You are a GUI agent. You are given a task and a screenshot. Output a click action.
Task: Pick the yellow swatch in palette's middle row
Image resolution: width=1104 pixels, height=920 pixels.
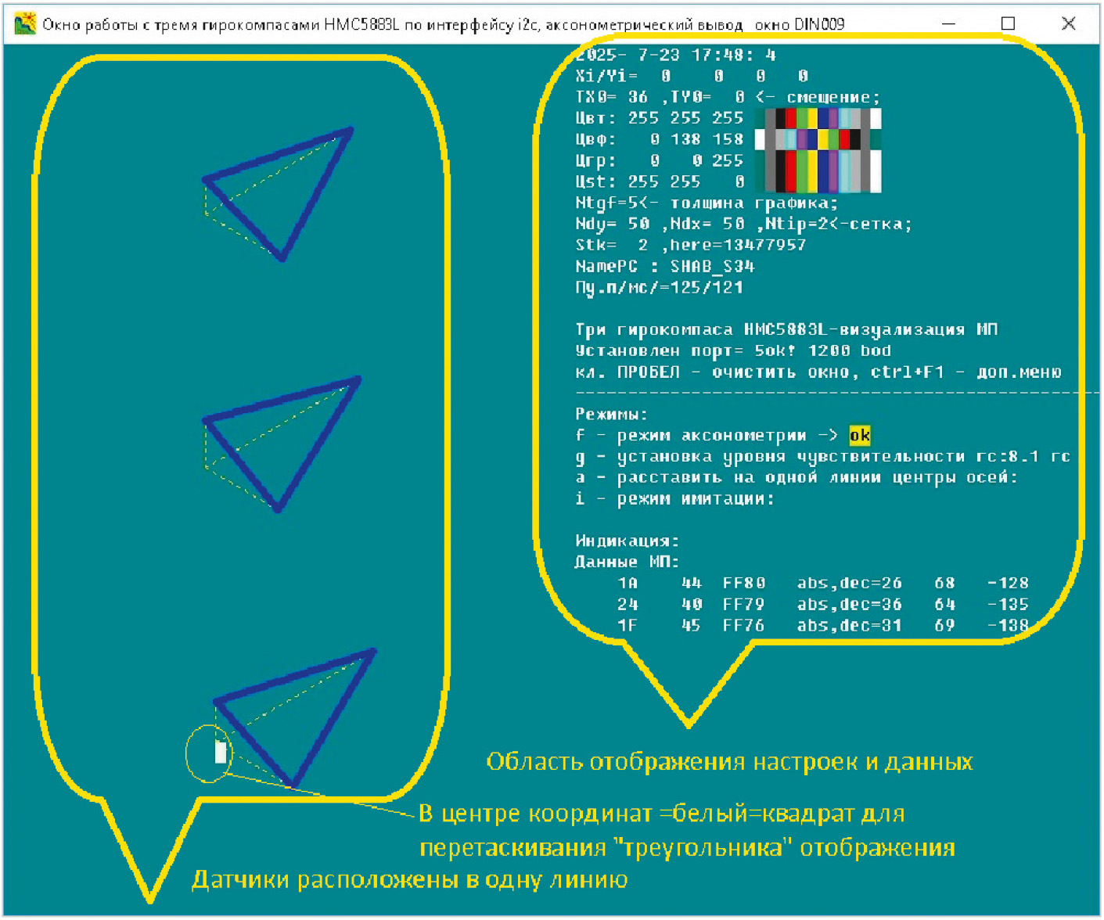click(x=823, y=139)
